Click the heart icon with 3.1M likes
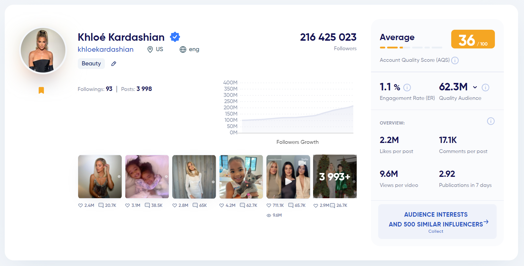The width and height of the screenshot is (524, 266). click(x=127, y=205)
